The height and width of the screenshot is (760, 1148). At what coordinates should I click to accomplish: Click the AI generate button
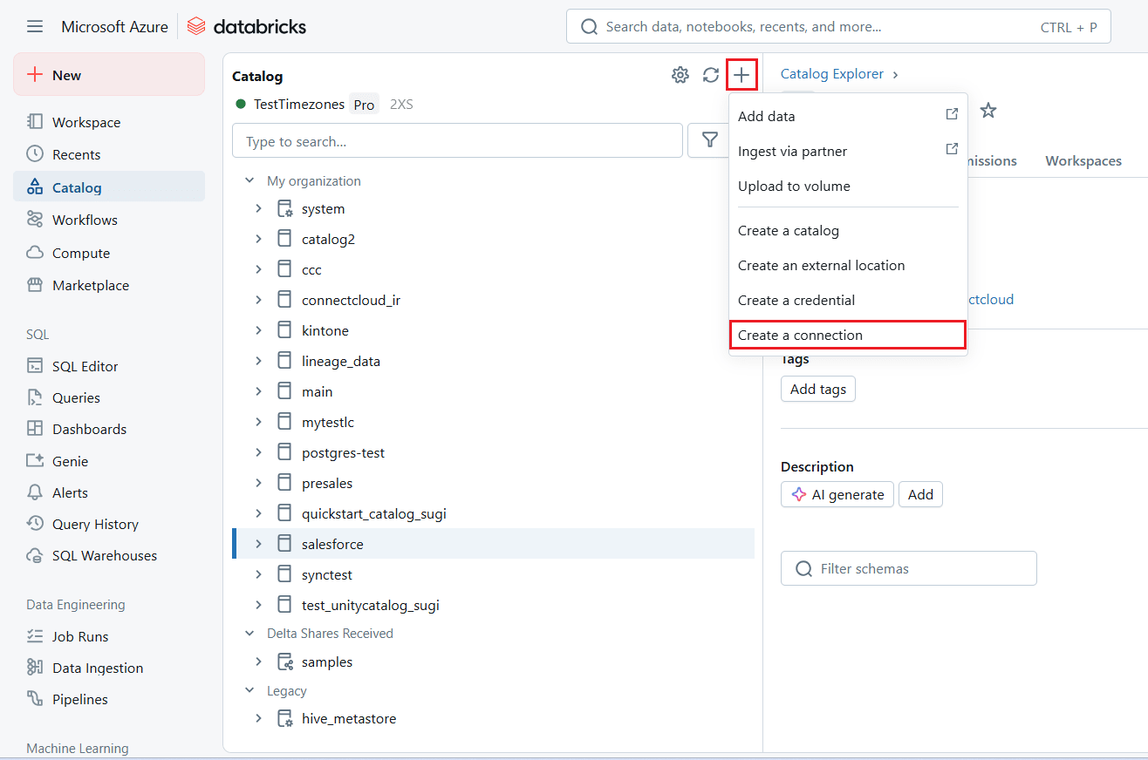[837, 495]
